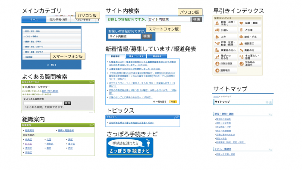This screenshot has width=302, height=170.
Task: Expand 観光・産業・ビジネス in smartphone menu
Action: coord(51,52)
